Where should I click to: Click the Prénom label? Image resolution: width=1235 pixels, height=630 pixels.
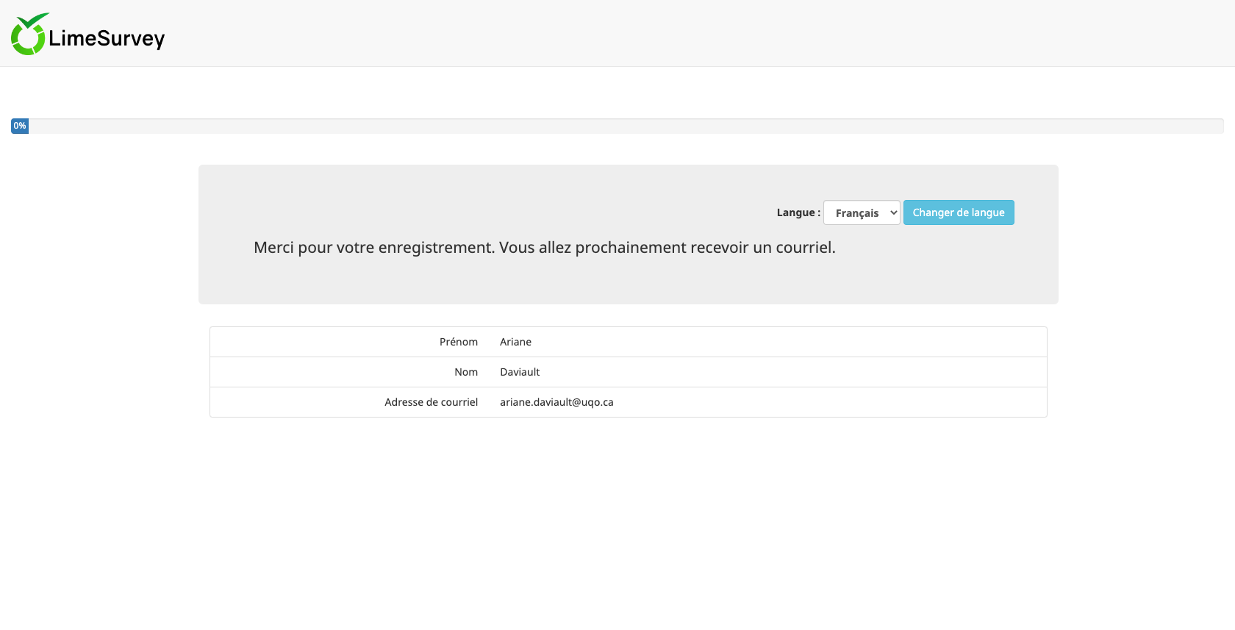(458, 342)
